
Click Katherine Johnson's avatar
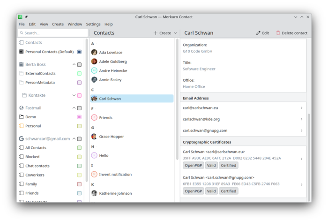pos(94,193)
